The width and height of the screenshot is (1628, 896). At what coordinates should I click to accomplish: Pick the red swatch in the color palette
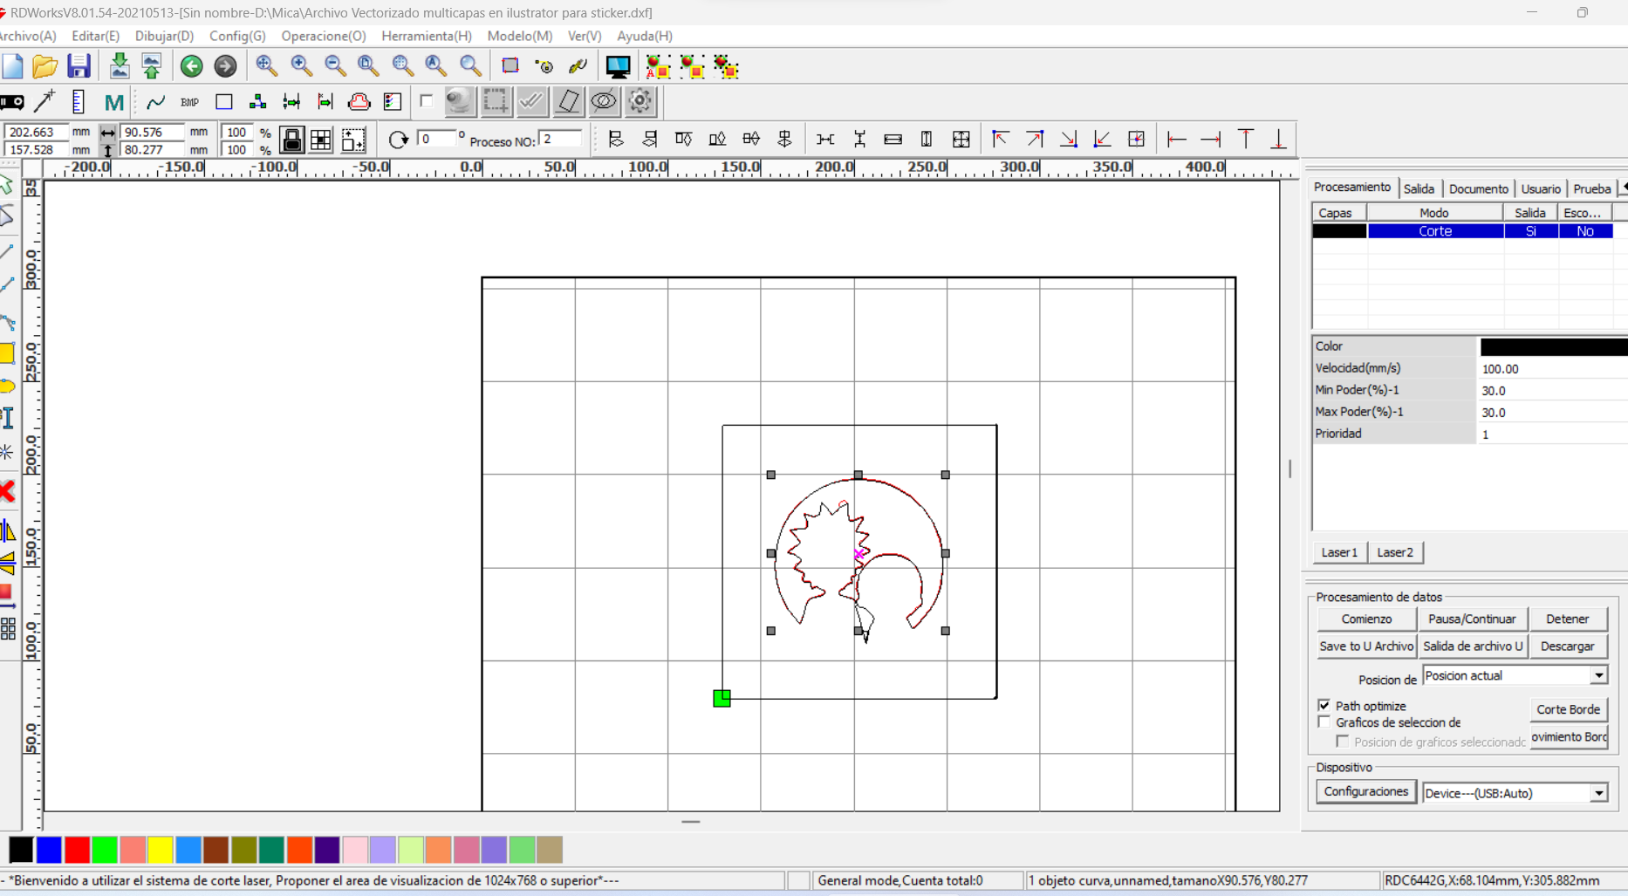[77, 850]
